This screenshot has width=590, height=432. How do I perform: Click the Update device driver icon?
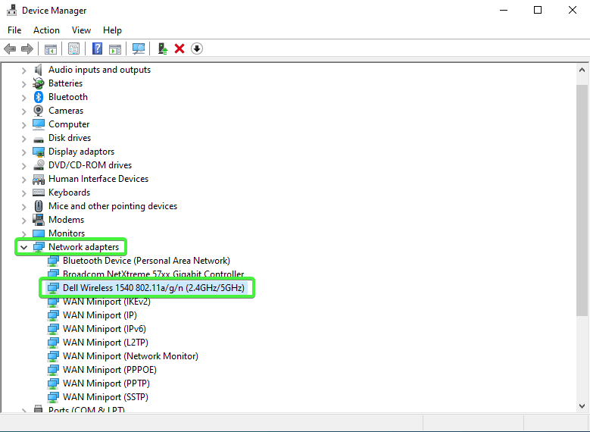coord(163,49)
